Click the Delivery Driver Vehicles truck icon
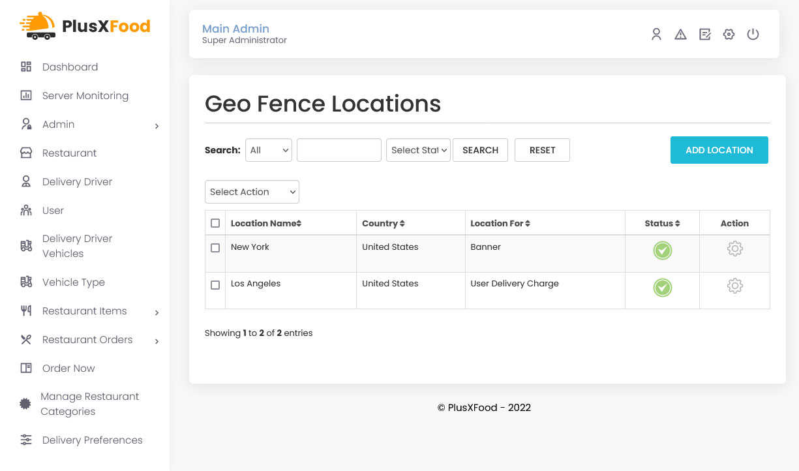The image size is (799, 471). [26, 246]
